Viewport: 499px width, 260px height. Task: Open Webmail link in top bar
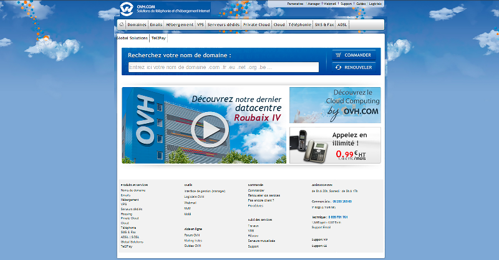(330, 4)
